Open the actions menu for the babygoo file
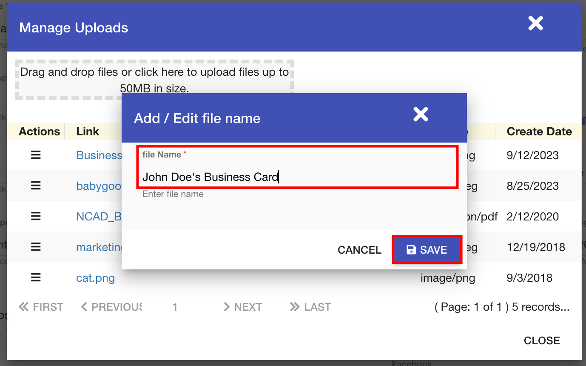Image resolution: width=586 pixels, height=366 pixels. point(36,186)
